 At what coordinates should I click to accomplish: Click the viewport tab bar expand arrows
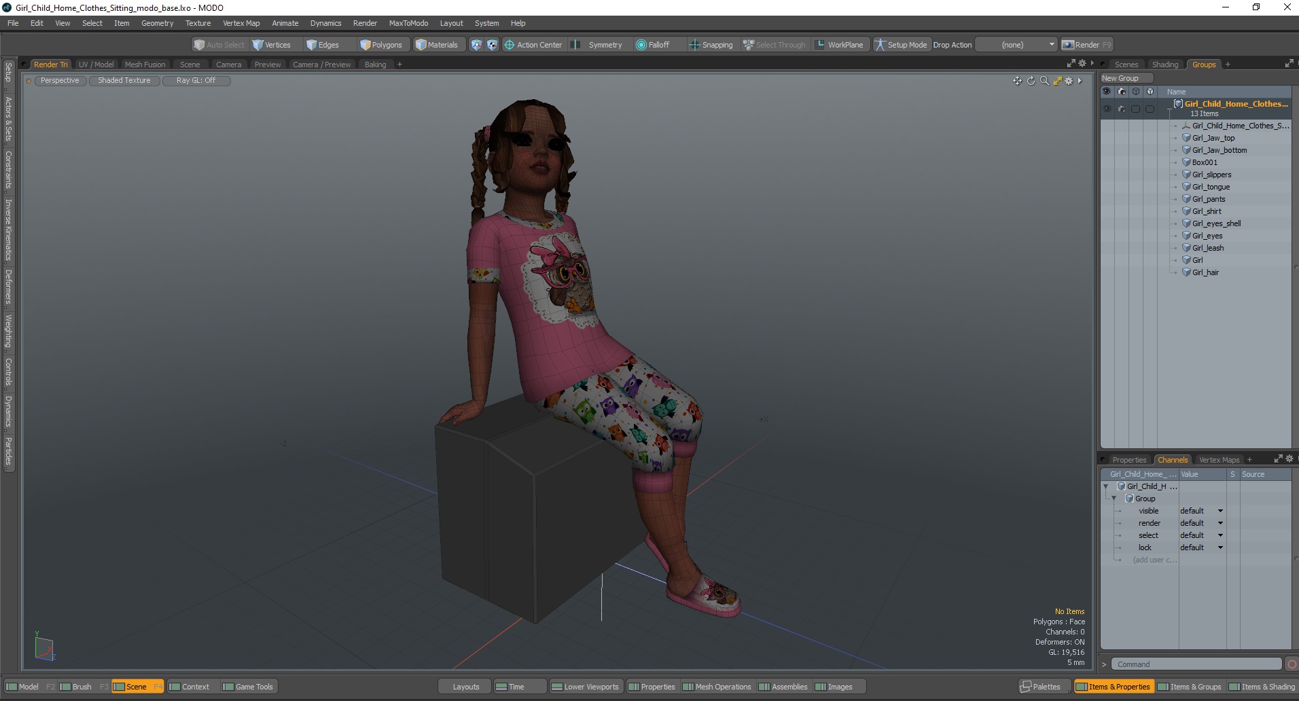tap(1071, 63)
